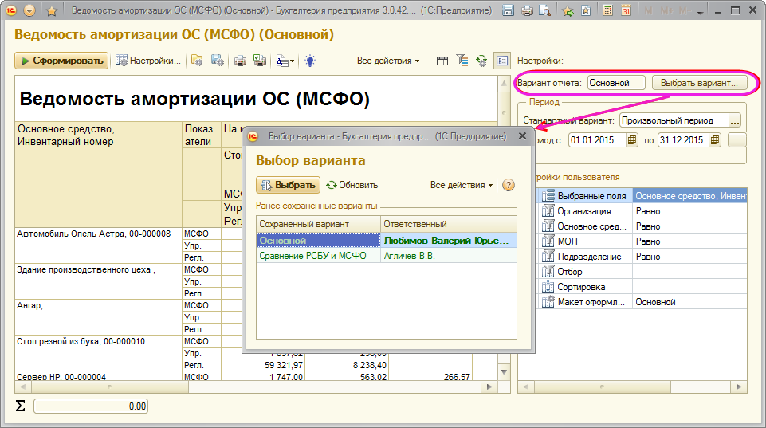Open the calculator from title bar
This screenshot has height=428, width=766.
click(x=608, y=11)
